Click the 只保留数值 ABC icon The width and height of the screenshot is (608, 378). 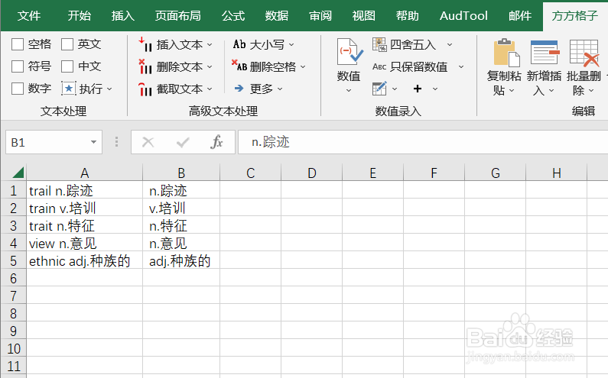[x=379, y=66]
